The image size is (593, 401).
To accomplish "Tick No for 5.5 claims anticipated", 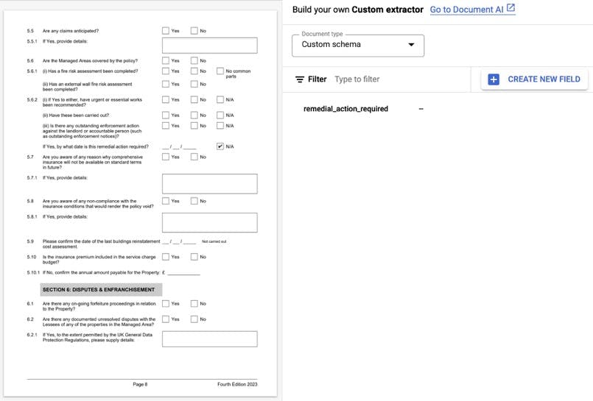I will pyautogui.click(x=194, y=31).
